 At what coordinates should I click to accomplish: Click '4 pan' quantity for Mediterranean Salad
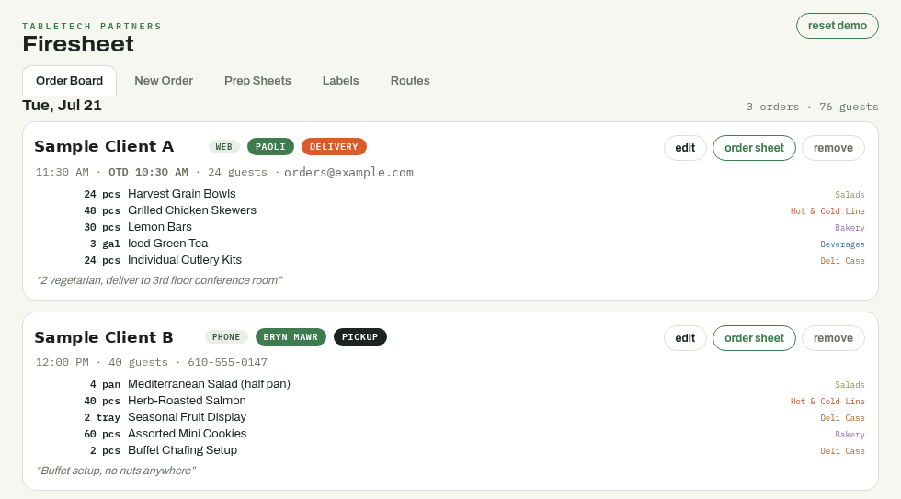coord(105,385)
